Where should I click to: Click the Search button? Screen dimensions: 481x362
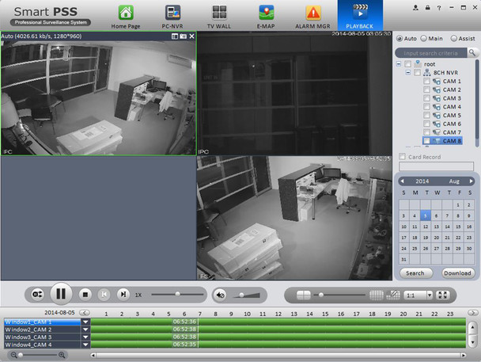415,273
